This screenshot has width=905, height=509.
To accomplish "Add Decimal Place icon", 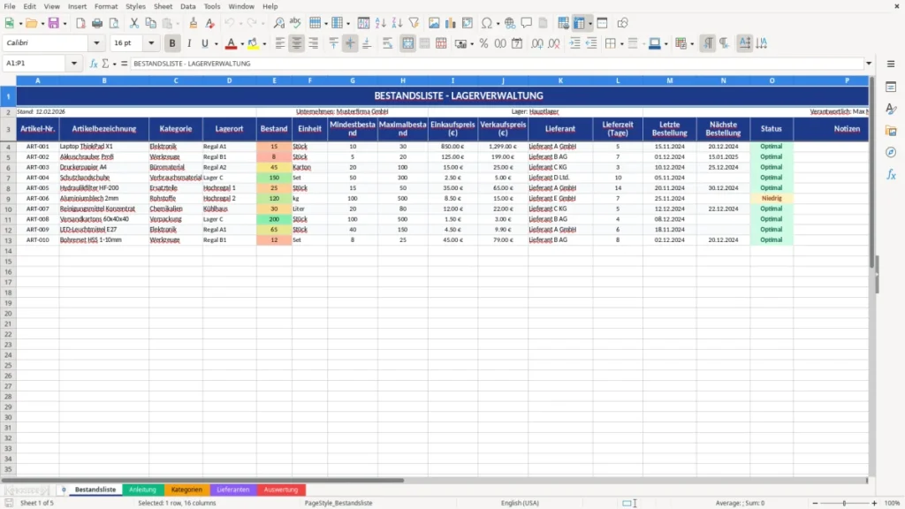I will pos(537,43).
